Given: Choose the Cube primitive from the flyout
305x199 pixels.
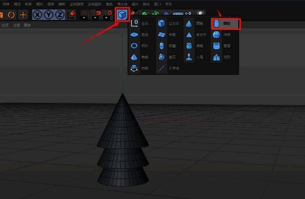Looking at the screenshot, I should coord(162,23).
